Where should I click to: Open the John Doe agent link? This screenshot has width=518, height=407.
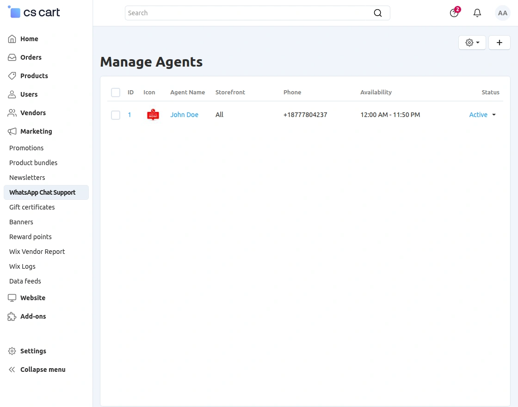point(185,115)
